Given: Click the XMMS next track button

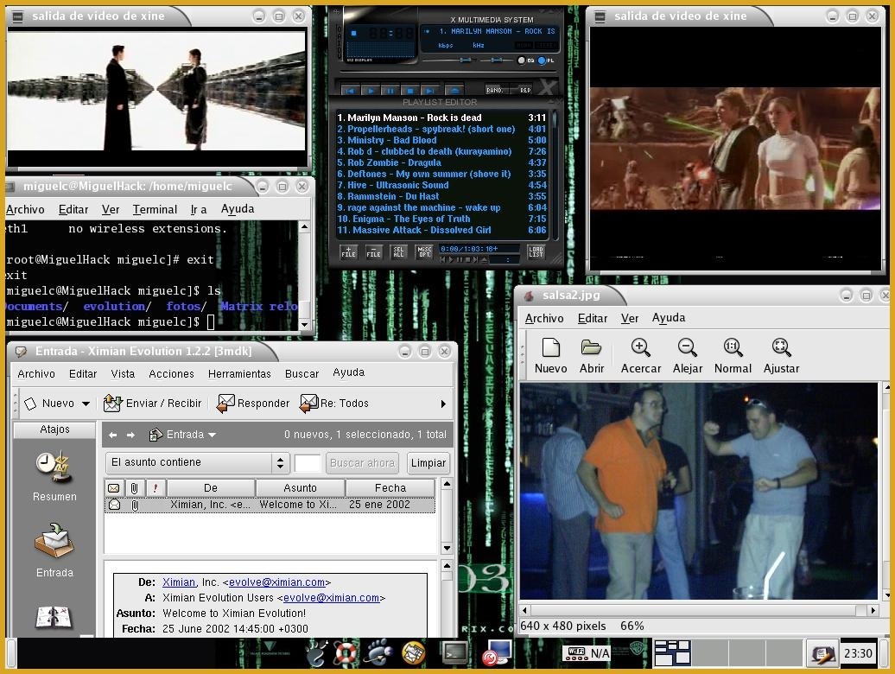Looking at the screenshot, I should point(429,90).
